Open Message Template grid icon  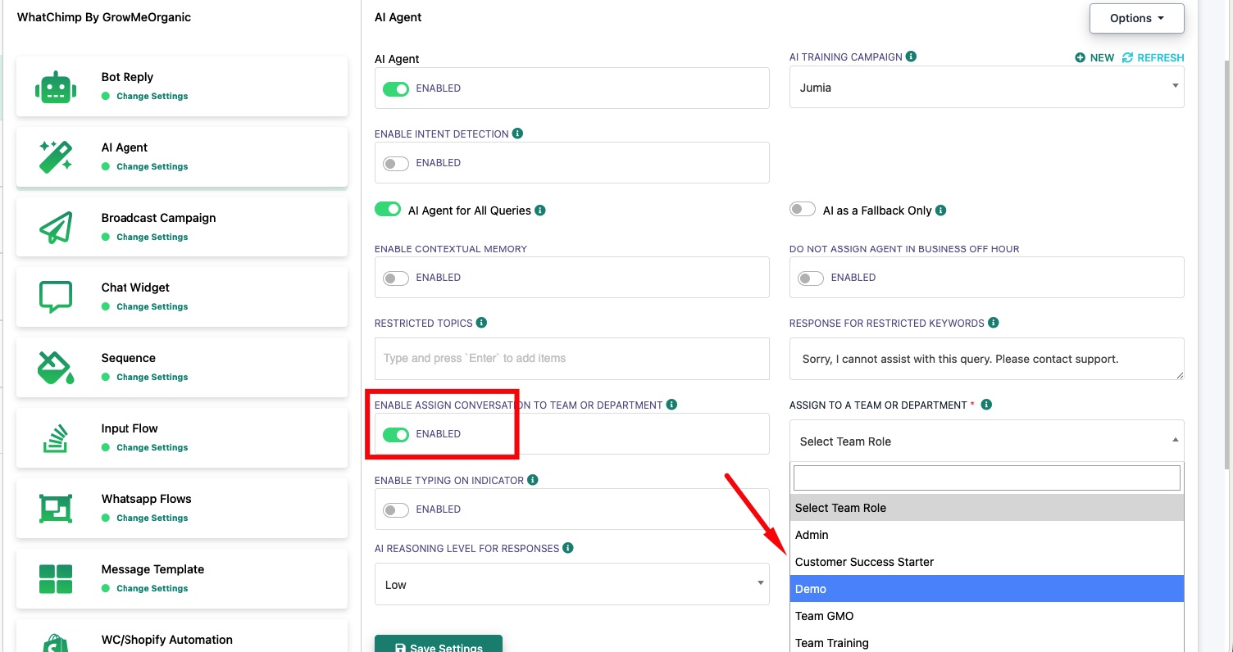[56, 578]
